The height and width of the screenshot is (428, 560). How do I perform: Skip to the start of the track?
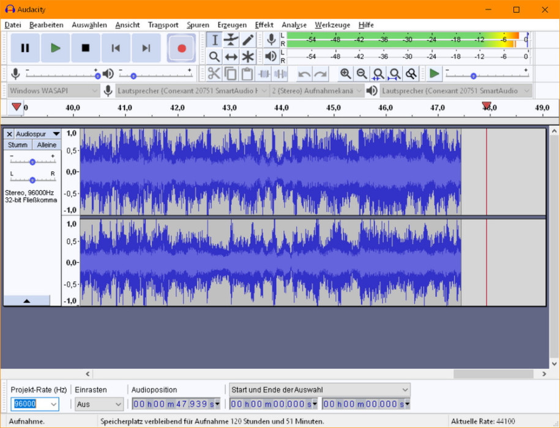pos(116,48)
